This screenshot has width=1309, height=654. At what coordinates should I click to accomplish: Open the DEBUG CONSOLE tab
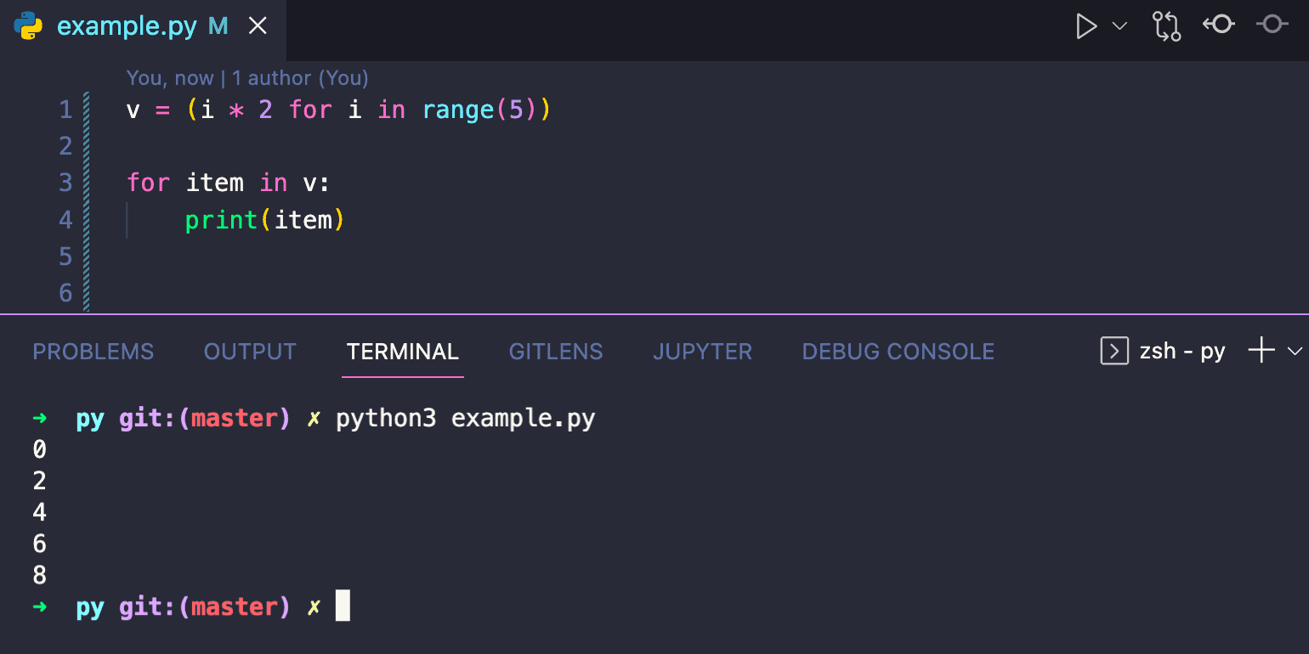point(898,351)
